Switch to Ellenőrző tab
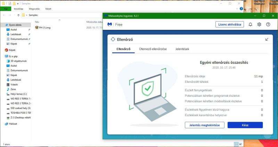278x147 pixels. click(123, 49)
